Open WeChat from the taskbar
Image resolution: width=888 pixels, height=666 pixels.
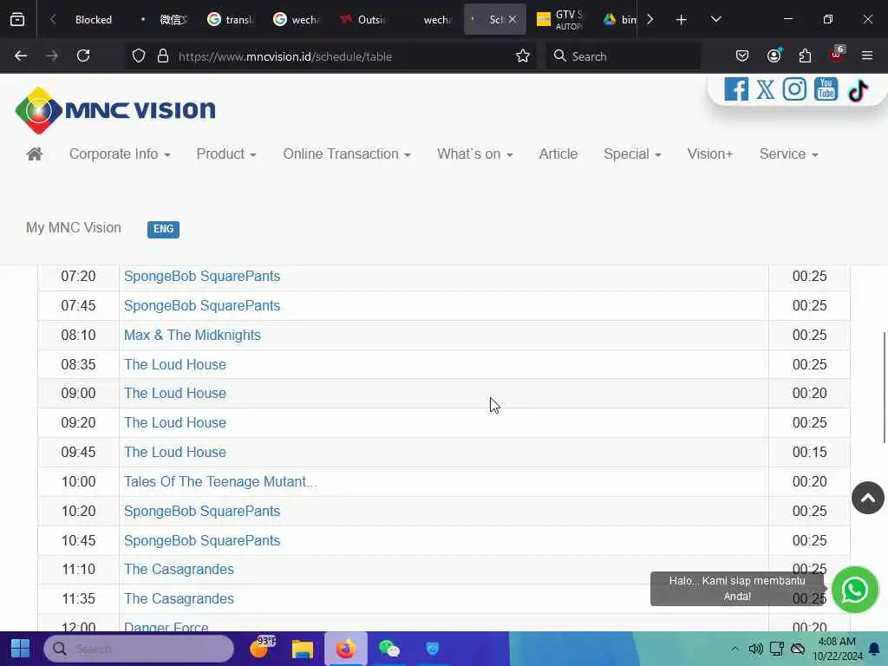click(389, 649)
